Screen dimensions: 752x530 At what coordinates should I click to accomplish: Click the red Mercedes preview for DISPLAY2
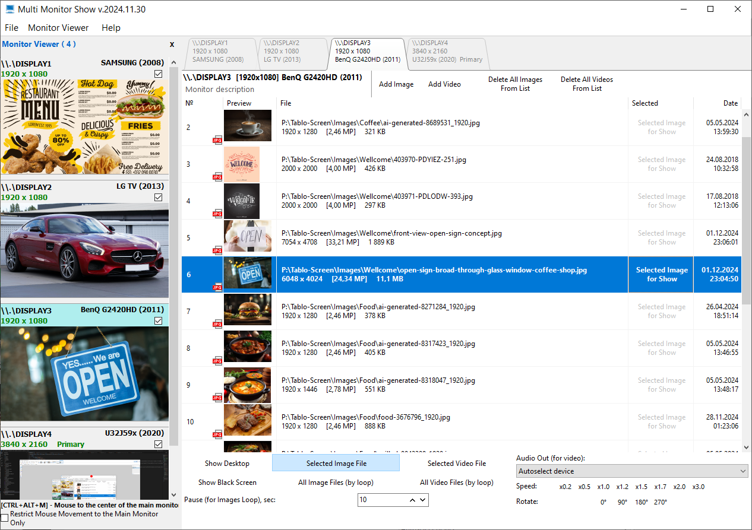(84, 250)
